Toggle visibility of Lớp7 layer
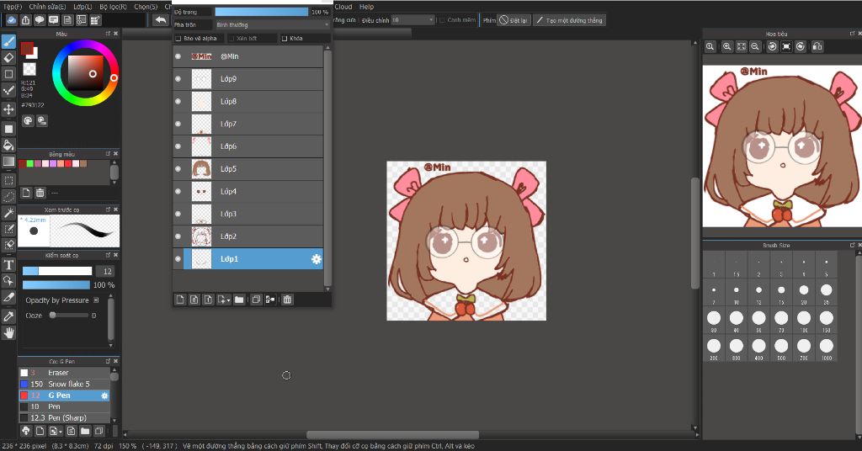Image resolution: width=862 pixels, height=451 pixels. tap(178, 124)
